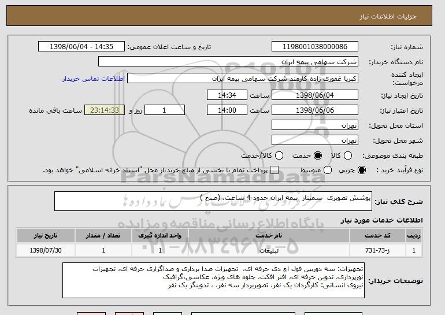Click the request creator name field
This screenshot has width=445, height=315.
[243, 79]
